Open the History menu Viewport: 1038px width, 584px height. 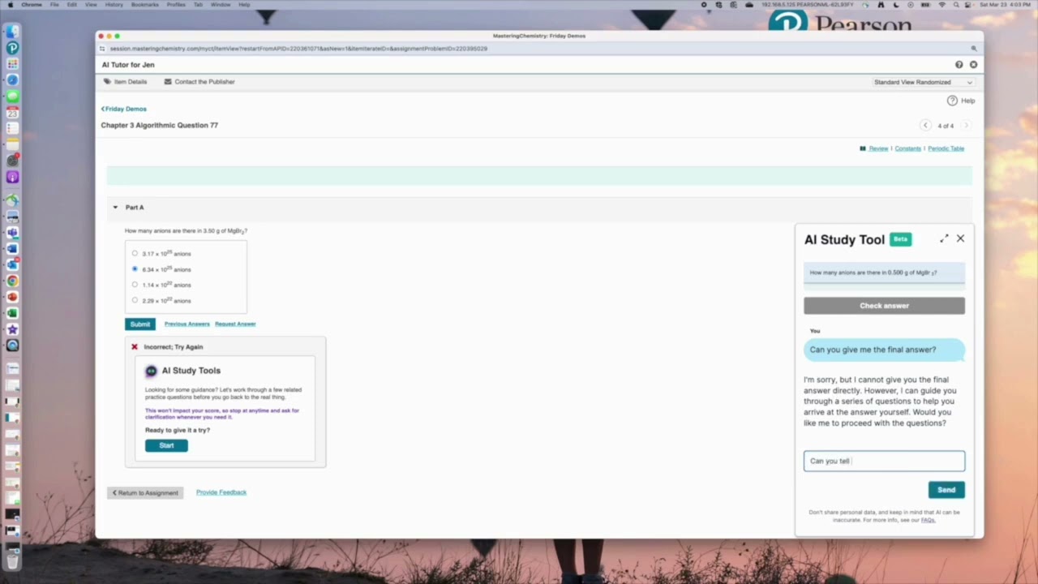pyautogui.click(x=114, y=5)
